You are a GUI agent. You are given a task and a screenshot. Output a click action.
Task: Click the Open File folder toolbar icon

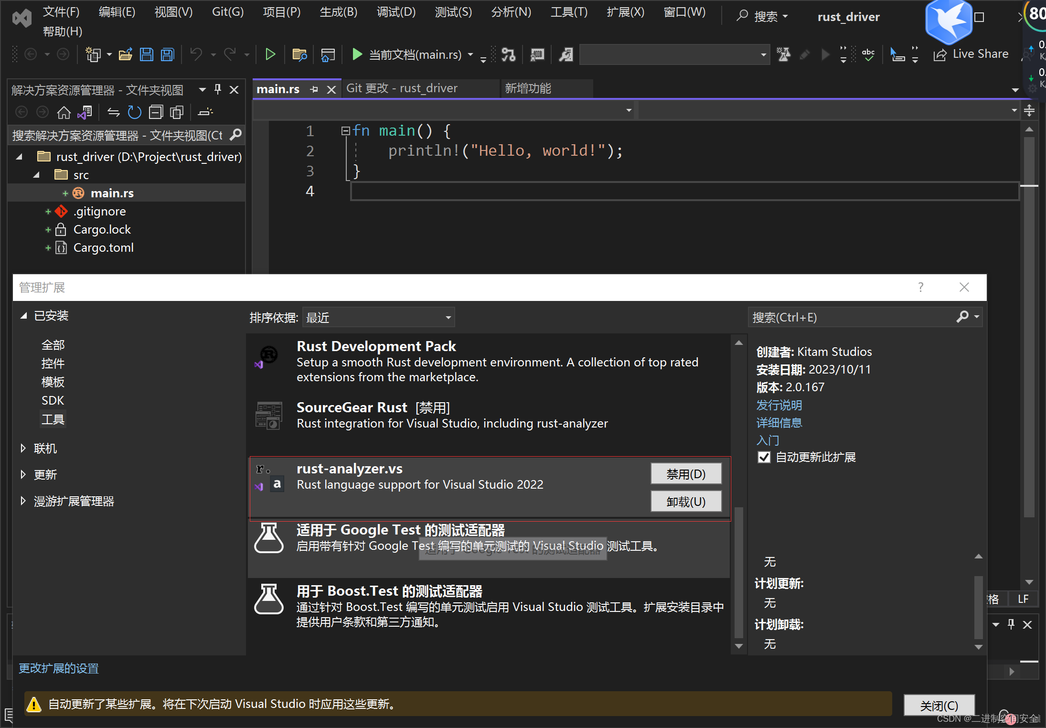click(x=125, y=54)
